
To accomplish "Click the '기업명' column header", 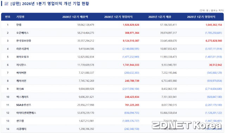I will 20,17.
